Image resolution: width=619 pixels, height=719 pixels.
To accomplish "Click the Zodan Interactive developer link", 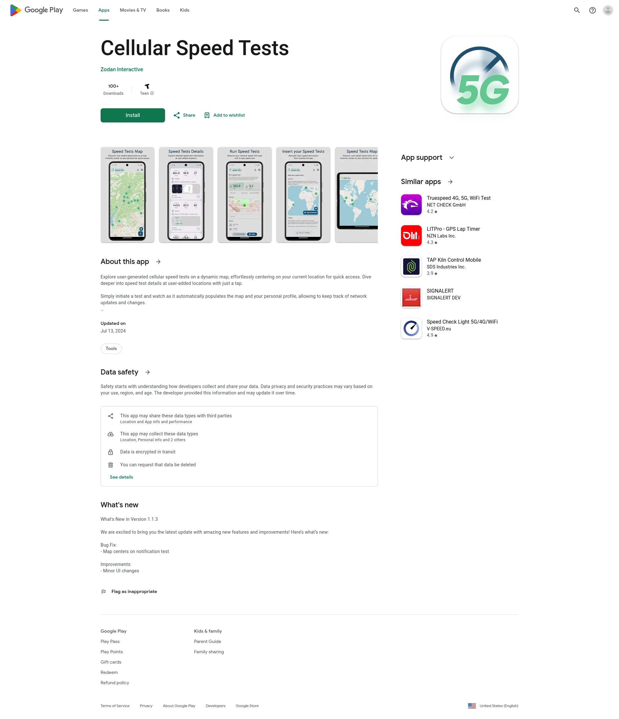I will pyautogui.click(x=122, y=69).
